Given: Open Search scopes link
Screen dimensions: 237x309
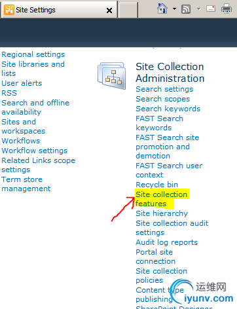Looking at the screenshot, I should pos(163,99).
